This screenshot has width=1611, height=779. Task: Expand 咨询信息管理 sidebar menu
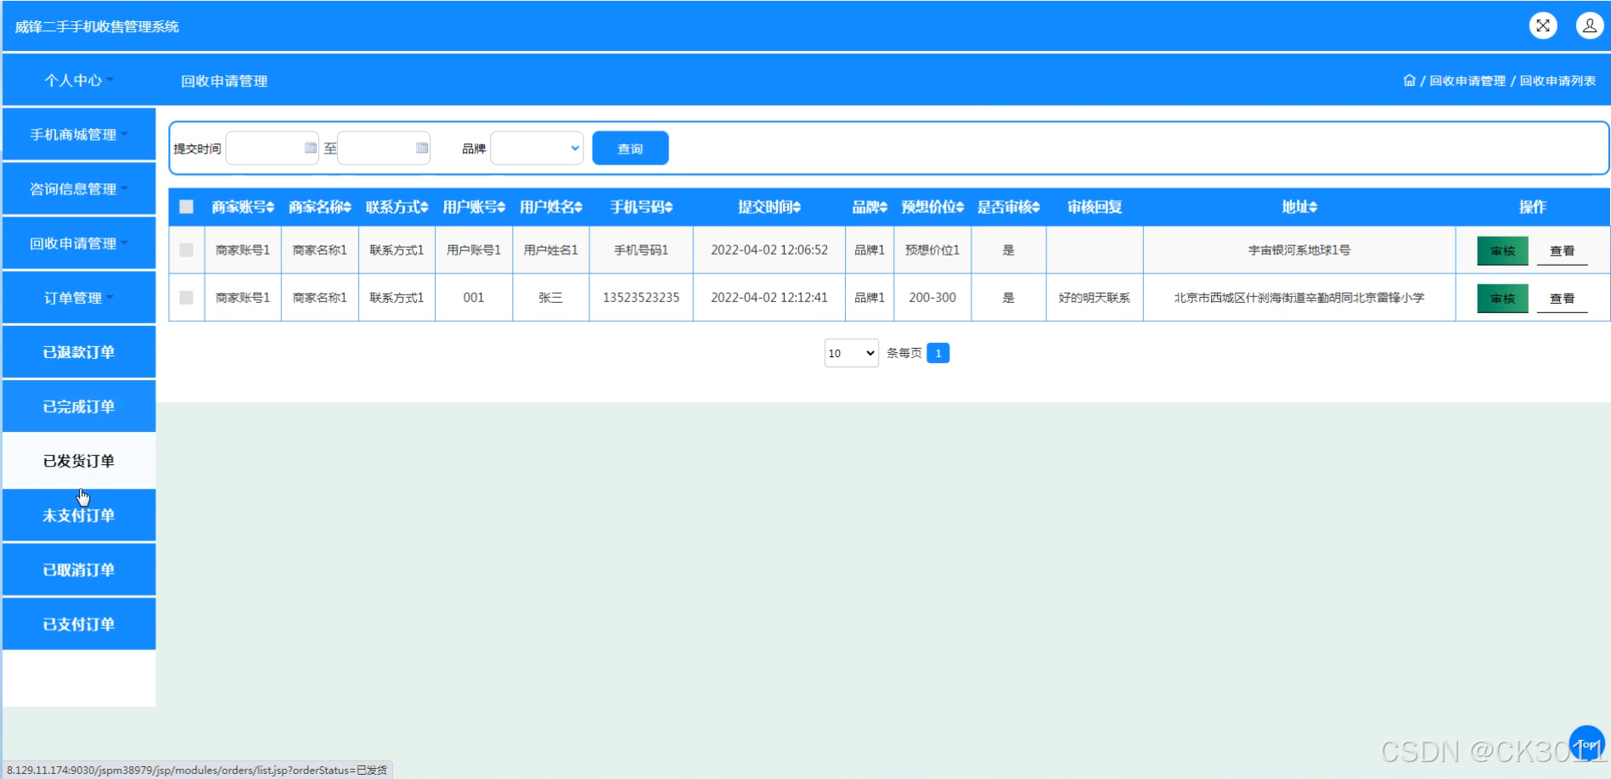click(79, 188)
